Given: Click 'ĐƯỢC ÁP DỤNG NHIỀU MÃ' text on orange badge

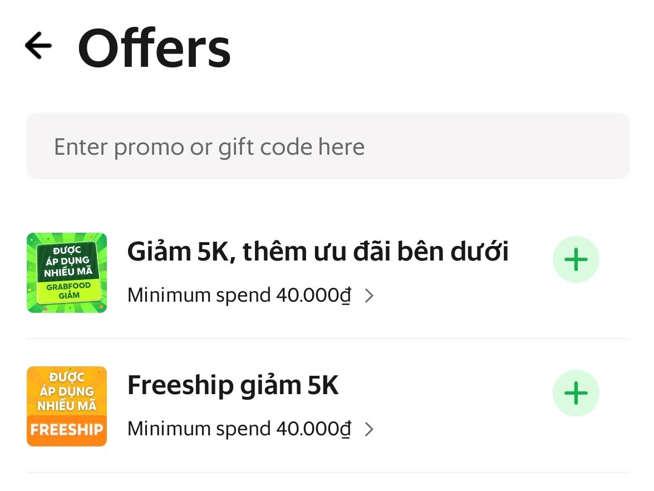Looking at the screenshot, I should [x=66, y=392].
